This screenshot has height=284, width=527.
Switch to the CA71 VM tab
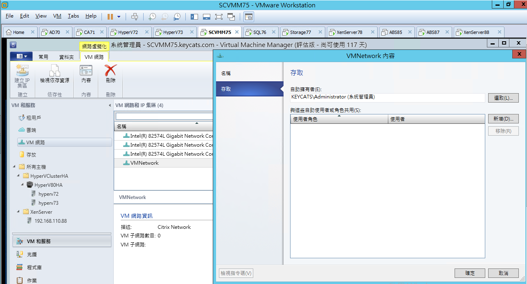pyautogui.click(x=90, y=32)
